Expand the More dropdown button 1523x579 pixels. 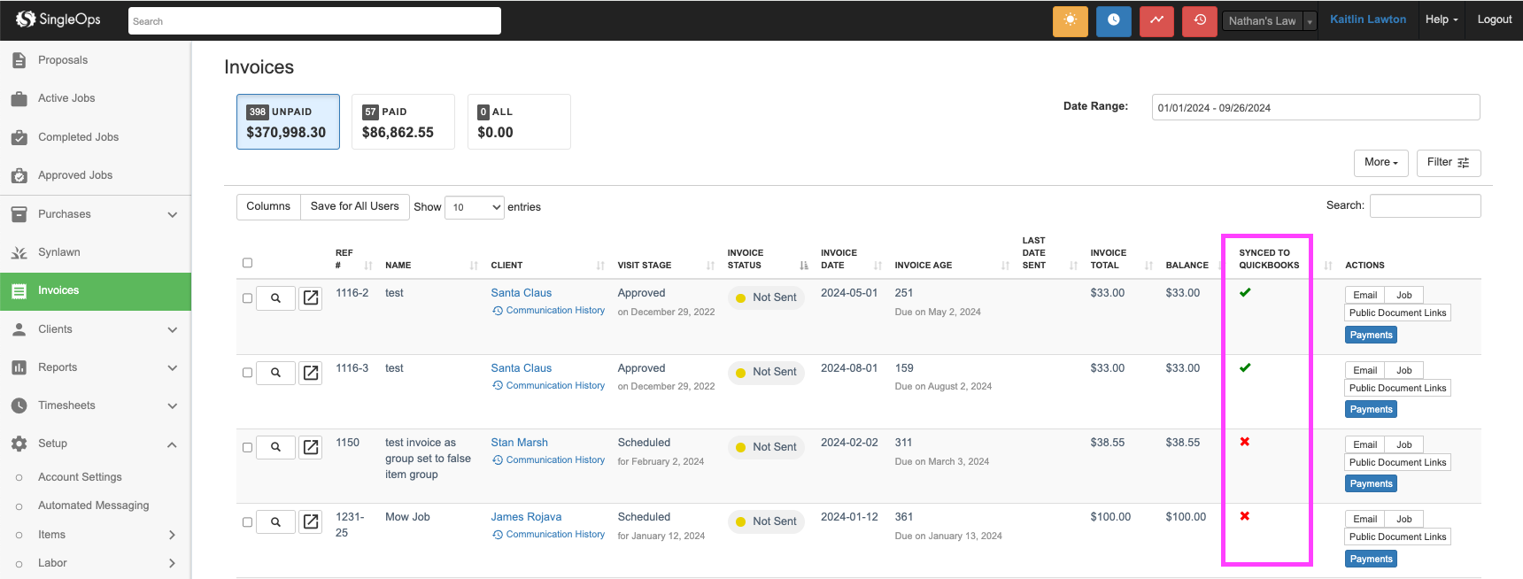click(x=1380, y=163)
